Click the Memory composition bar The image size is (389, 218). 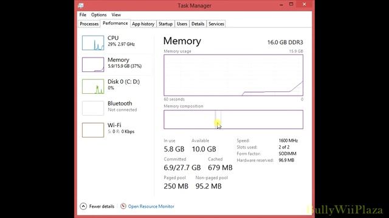click(x=233, y=119)
